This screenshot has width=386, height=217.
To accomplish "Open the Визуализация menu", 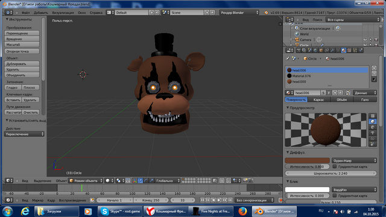I will pos(63,13).
